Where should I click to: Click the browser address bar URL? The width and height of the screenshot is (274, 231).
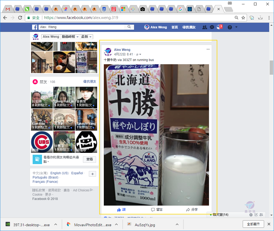(x=81, y=18)
